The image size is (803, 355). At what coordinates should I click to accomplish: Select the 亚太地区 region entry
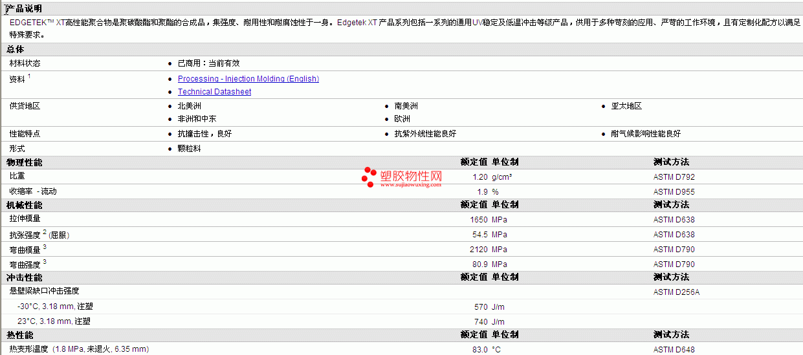click(626, 106)
